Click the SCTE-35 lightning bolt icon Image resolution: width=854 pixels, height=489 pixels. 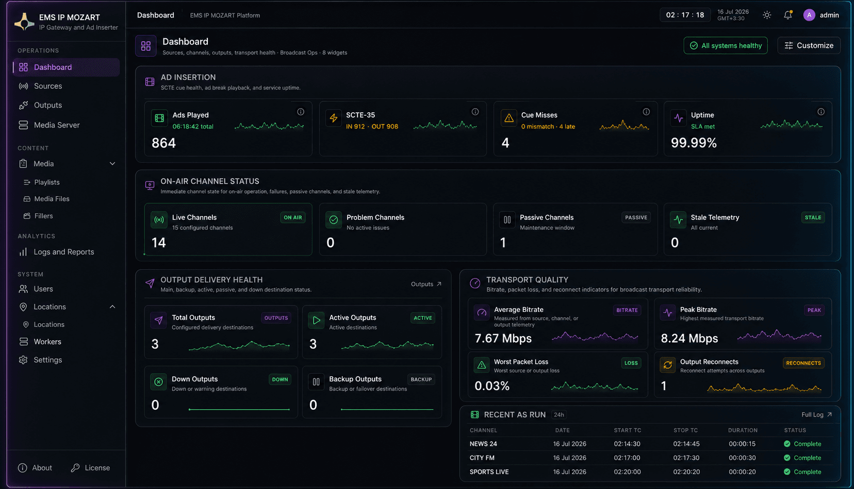(334, 118)
